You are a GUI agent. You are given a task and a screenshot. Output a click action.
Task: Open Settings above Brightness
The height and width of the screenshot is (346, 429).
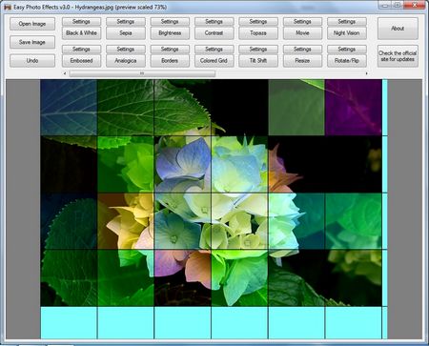click(170, 22)
